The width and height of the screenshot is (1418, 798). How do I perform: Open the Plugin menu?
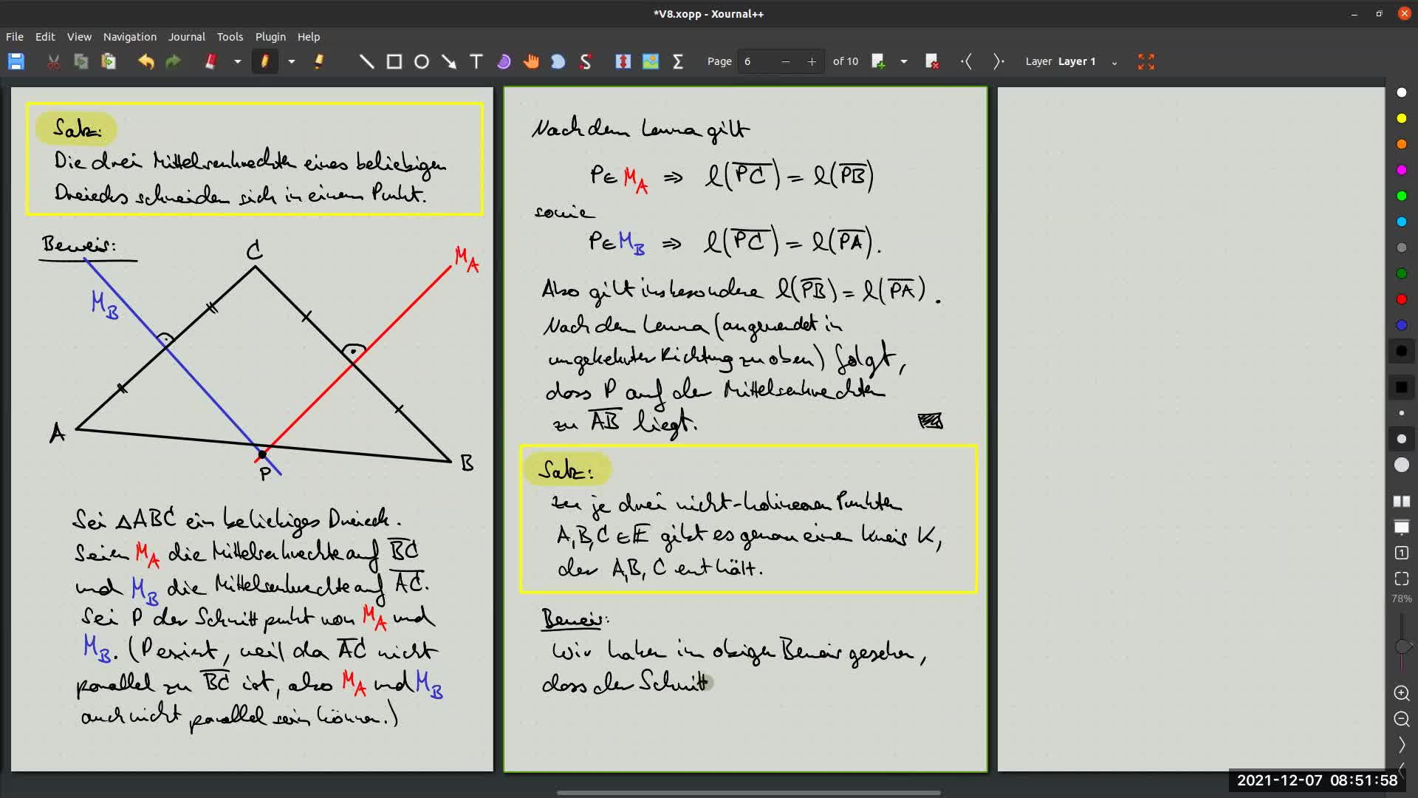click(270, 36)
